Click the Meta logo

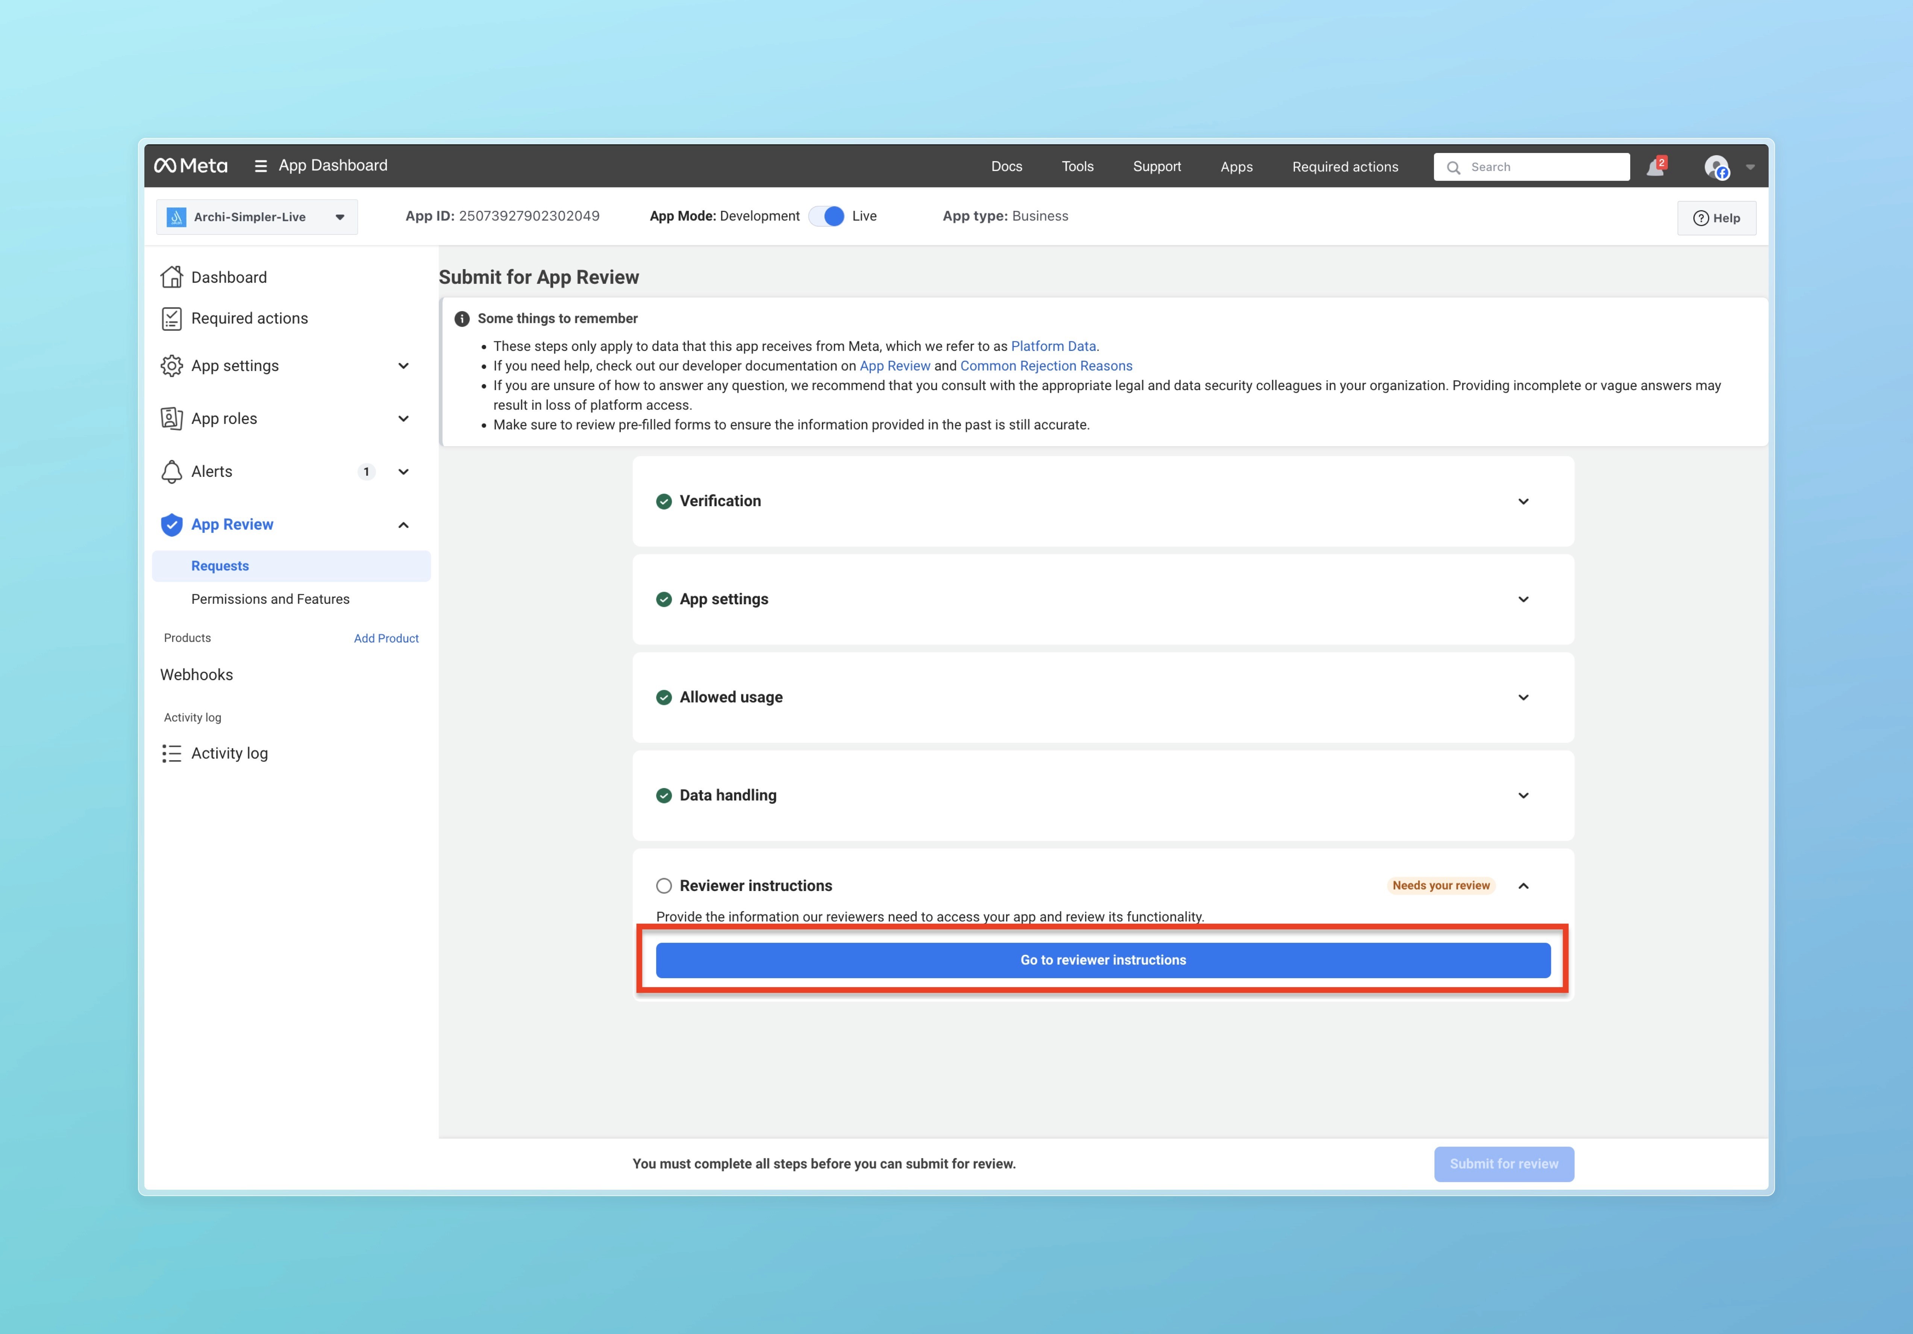(x=191, y=166)
